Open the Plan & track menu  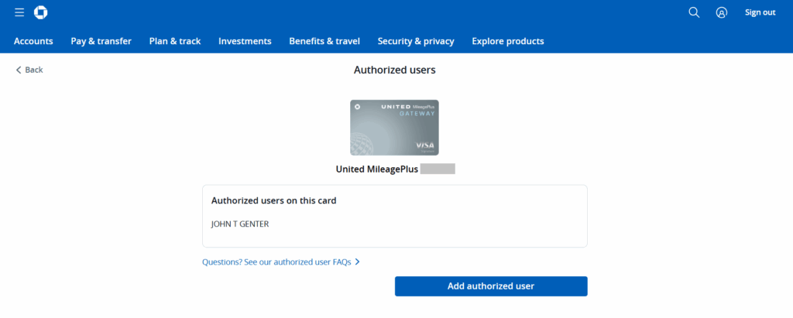175,42
